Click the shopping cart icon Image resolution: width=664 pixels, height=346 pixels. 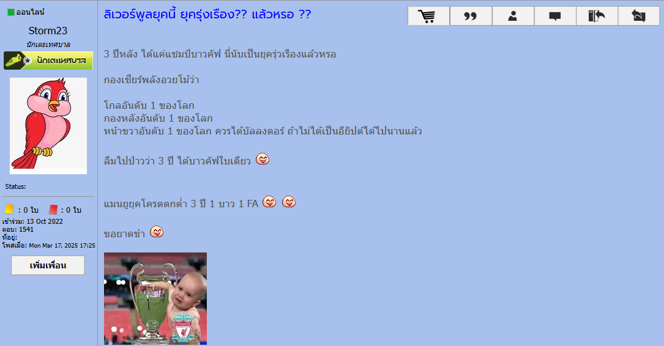(x=428, y=16)
